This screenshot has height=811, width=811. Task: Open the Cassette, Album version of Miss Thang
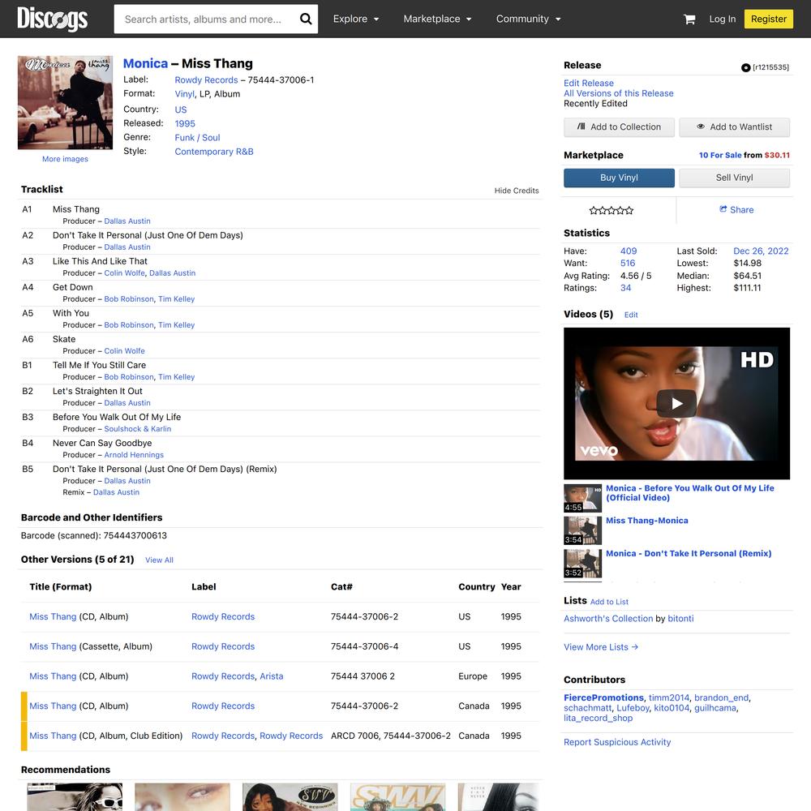tap(53, 646)
